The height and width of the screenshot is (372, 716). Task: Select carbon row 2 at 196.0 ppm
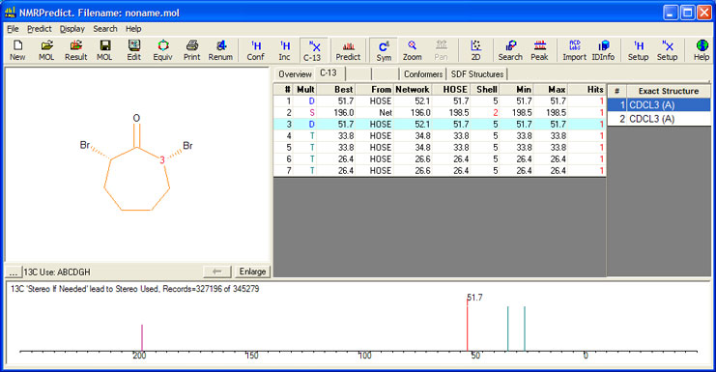[x=440, y=112]
